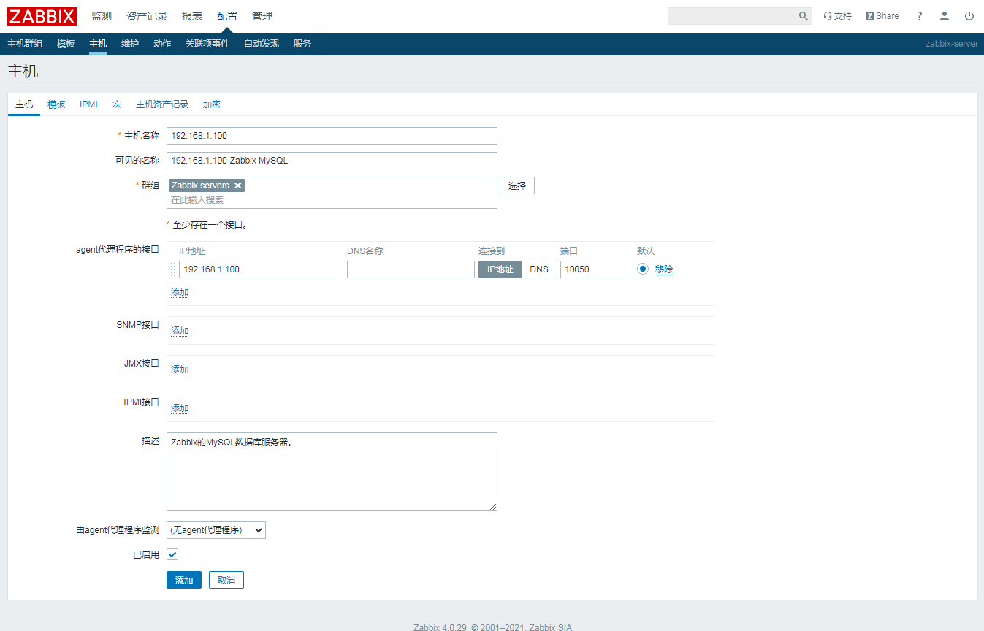The width and height of the screenshot is (984, 631).
Task: Go to 动作 submenu
Action: [x=162, y=44]
